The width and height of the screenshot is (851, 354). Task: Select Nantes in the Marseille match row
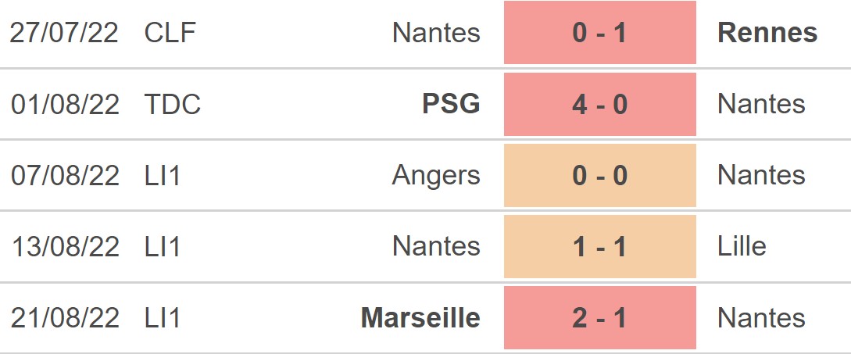[x=761, y=317]
